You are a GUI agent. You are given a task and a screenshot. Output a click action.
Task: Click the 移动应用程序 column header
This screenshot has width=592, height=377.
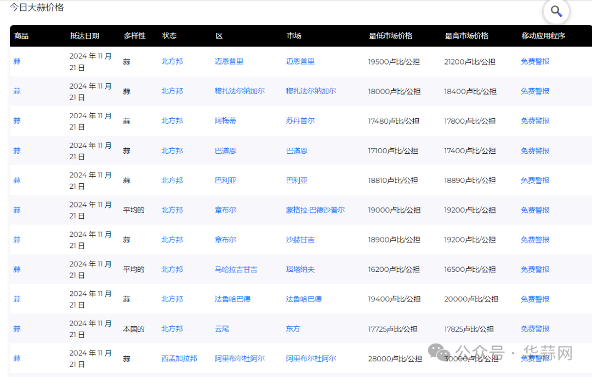[543, 36]
